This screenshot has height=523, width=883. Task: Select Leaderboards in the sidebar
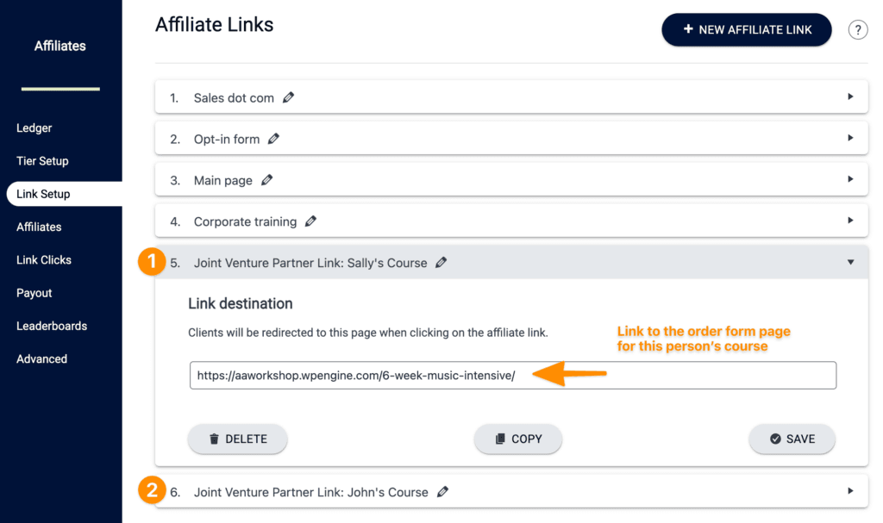pos(52,326)
